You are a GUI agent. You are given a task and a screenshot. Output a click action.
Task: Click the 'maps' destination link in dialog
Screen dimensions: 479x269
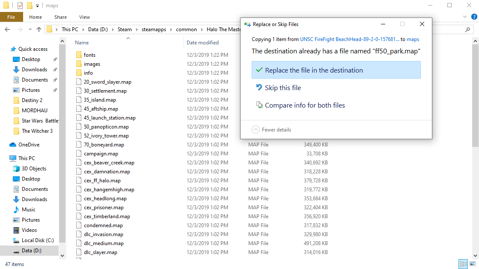click(x=413, y=39)
